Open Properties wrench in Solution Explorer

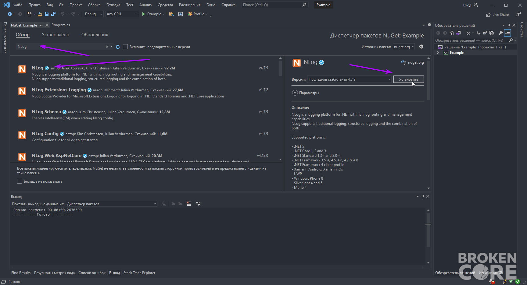click(500, 33)
